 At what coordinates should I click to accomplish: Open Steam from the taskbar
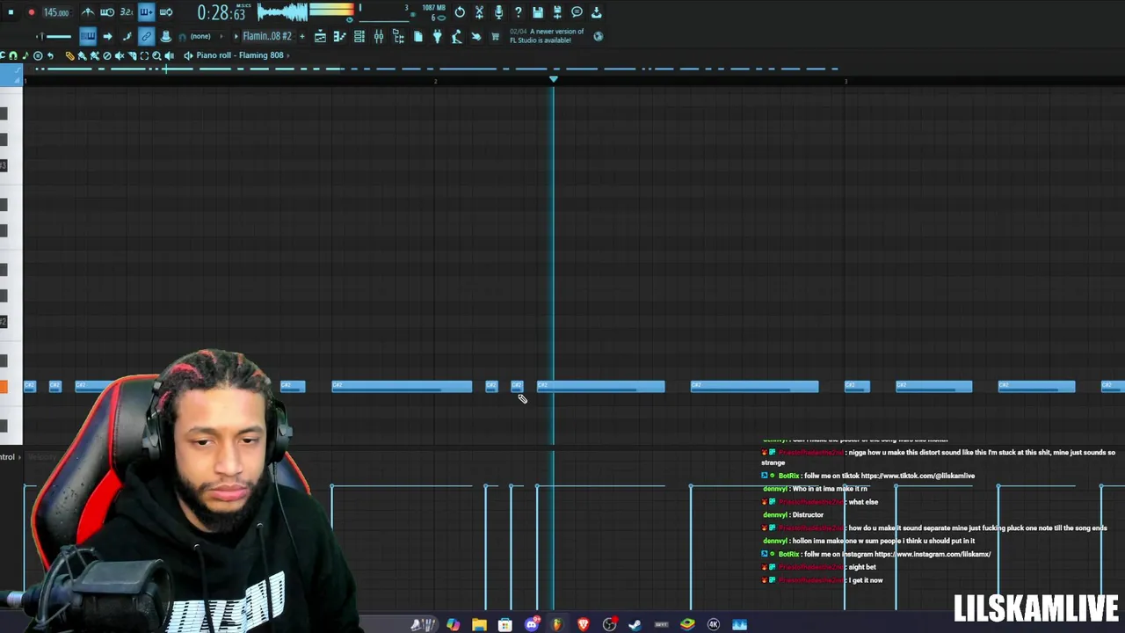tap(635, 624)
